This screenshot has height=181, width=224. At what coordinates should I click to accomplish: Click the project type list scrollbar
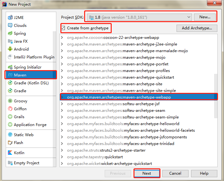coord(54,99)
